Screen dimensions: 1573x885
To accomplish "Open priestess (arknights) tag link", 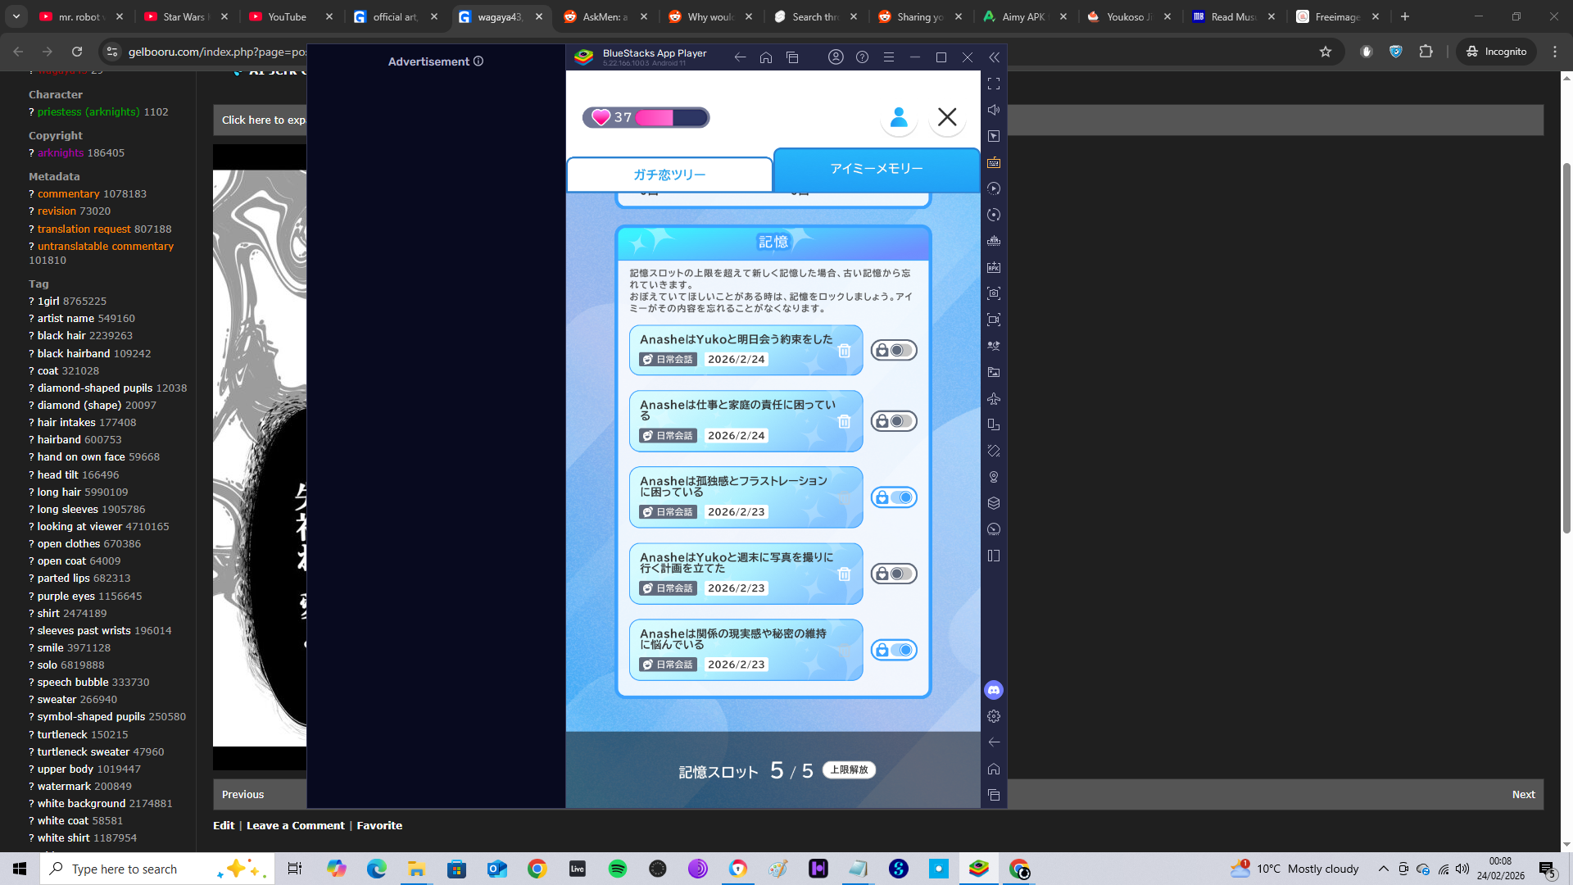I will pos(88,112).
